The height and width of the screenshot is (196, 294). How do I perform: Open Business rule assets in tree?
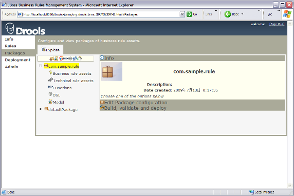click(72, 73)
